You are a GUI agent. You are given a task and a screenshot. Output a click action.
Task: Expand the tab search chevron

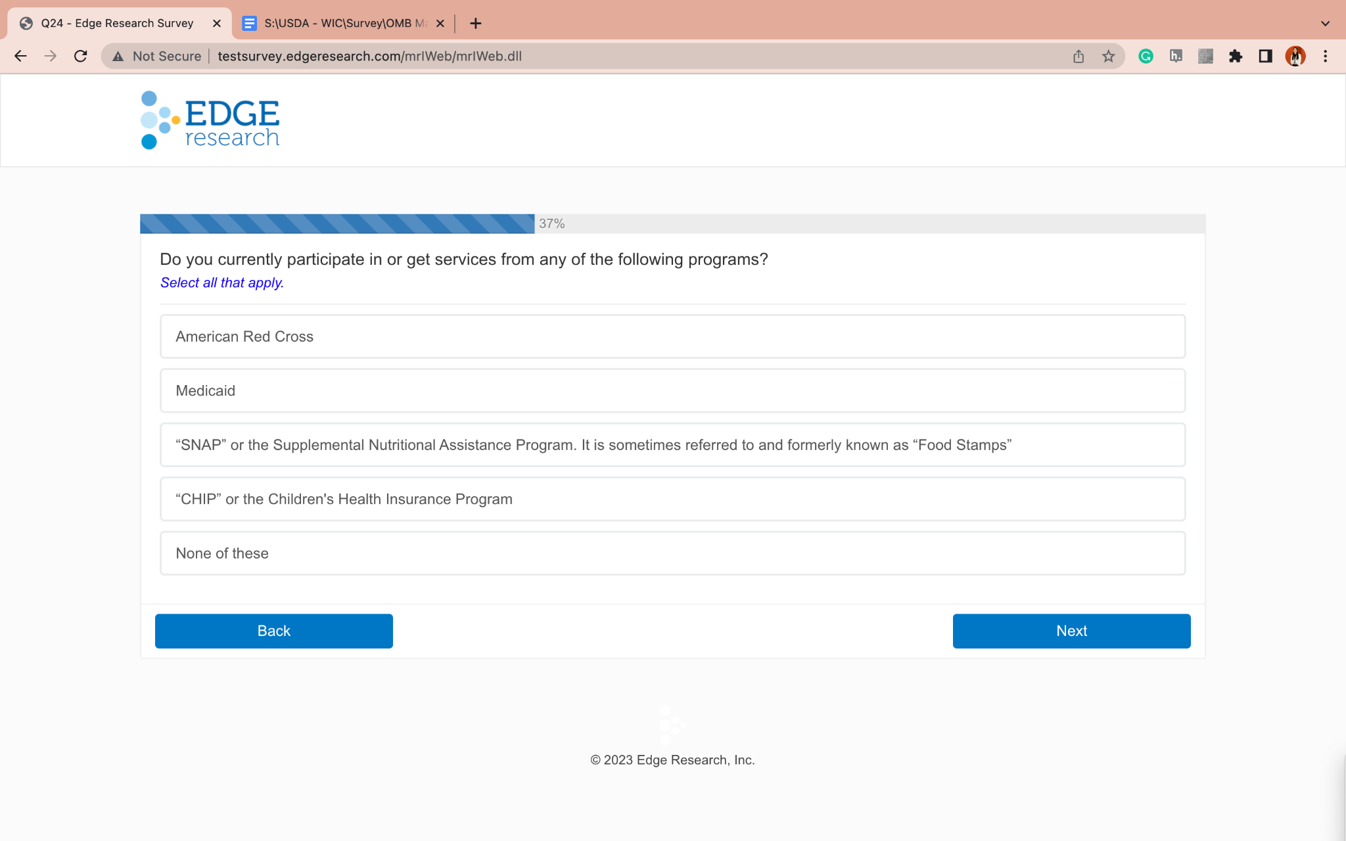tap(1325, 24)
